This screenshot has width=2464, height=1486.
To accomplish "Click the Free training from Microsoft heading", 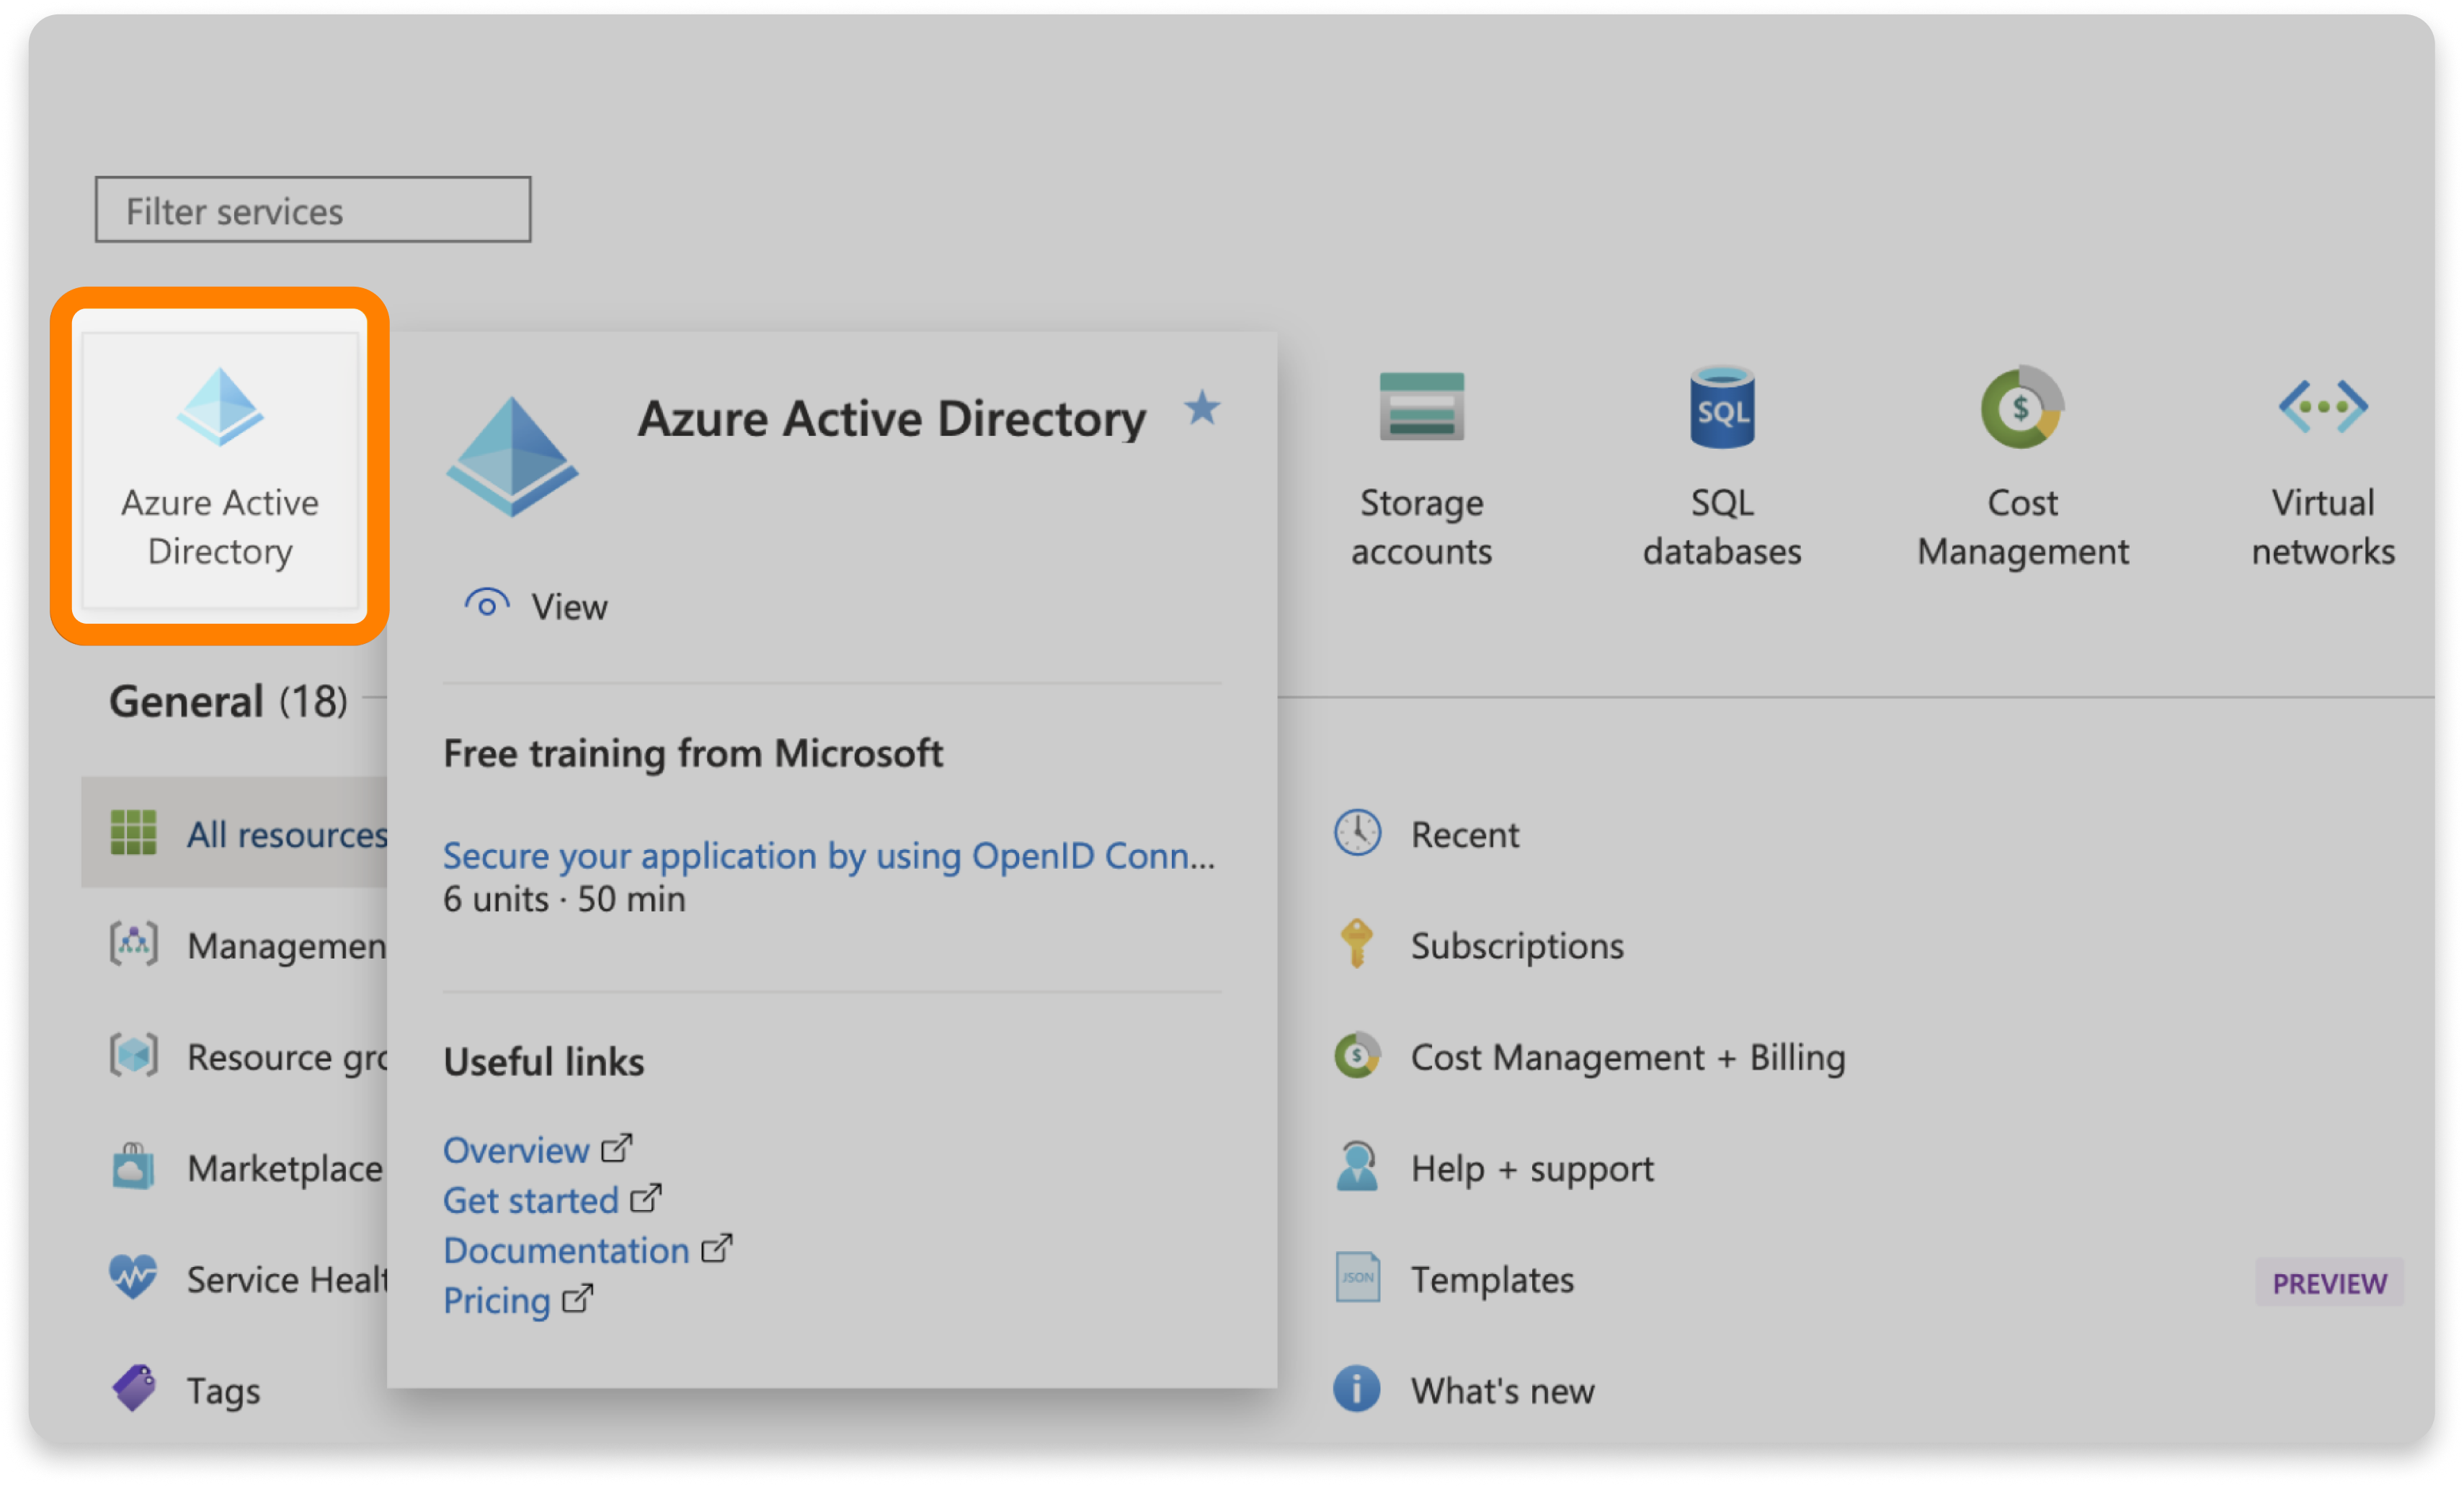I will [x=693, y=753].
